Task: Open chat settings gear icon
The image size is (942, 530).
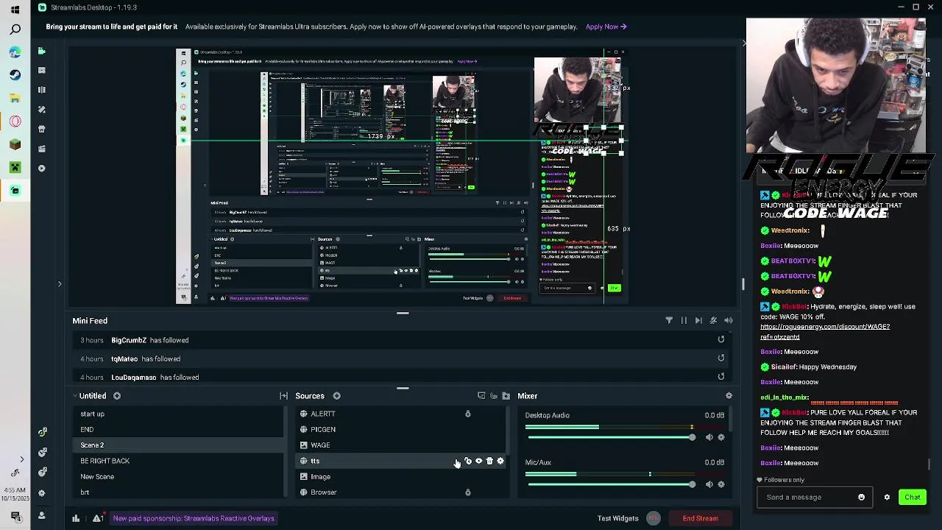Action: [x=887, y=497]
